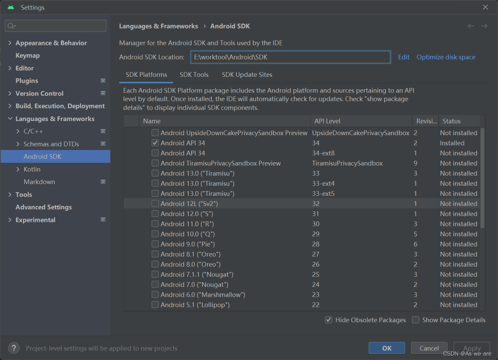Check Android 10.0 ("Q")
The height and width of the screenshot is (360, 498).
point(155,234)
